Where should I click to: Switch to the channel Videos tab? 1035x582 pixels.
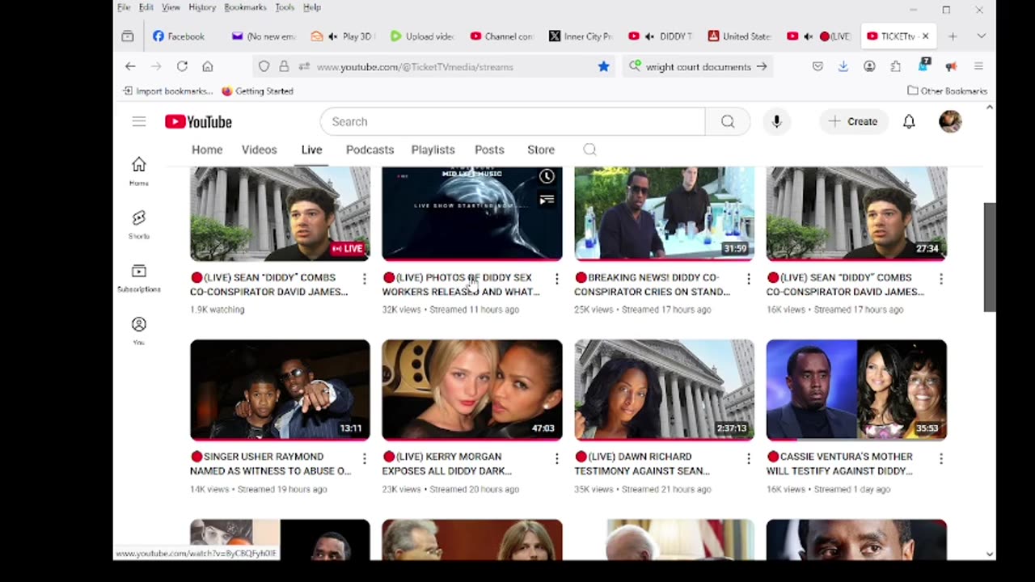coord(259,150)
